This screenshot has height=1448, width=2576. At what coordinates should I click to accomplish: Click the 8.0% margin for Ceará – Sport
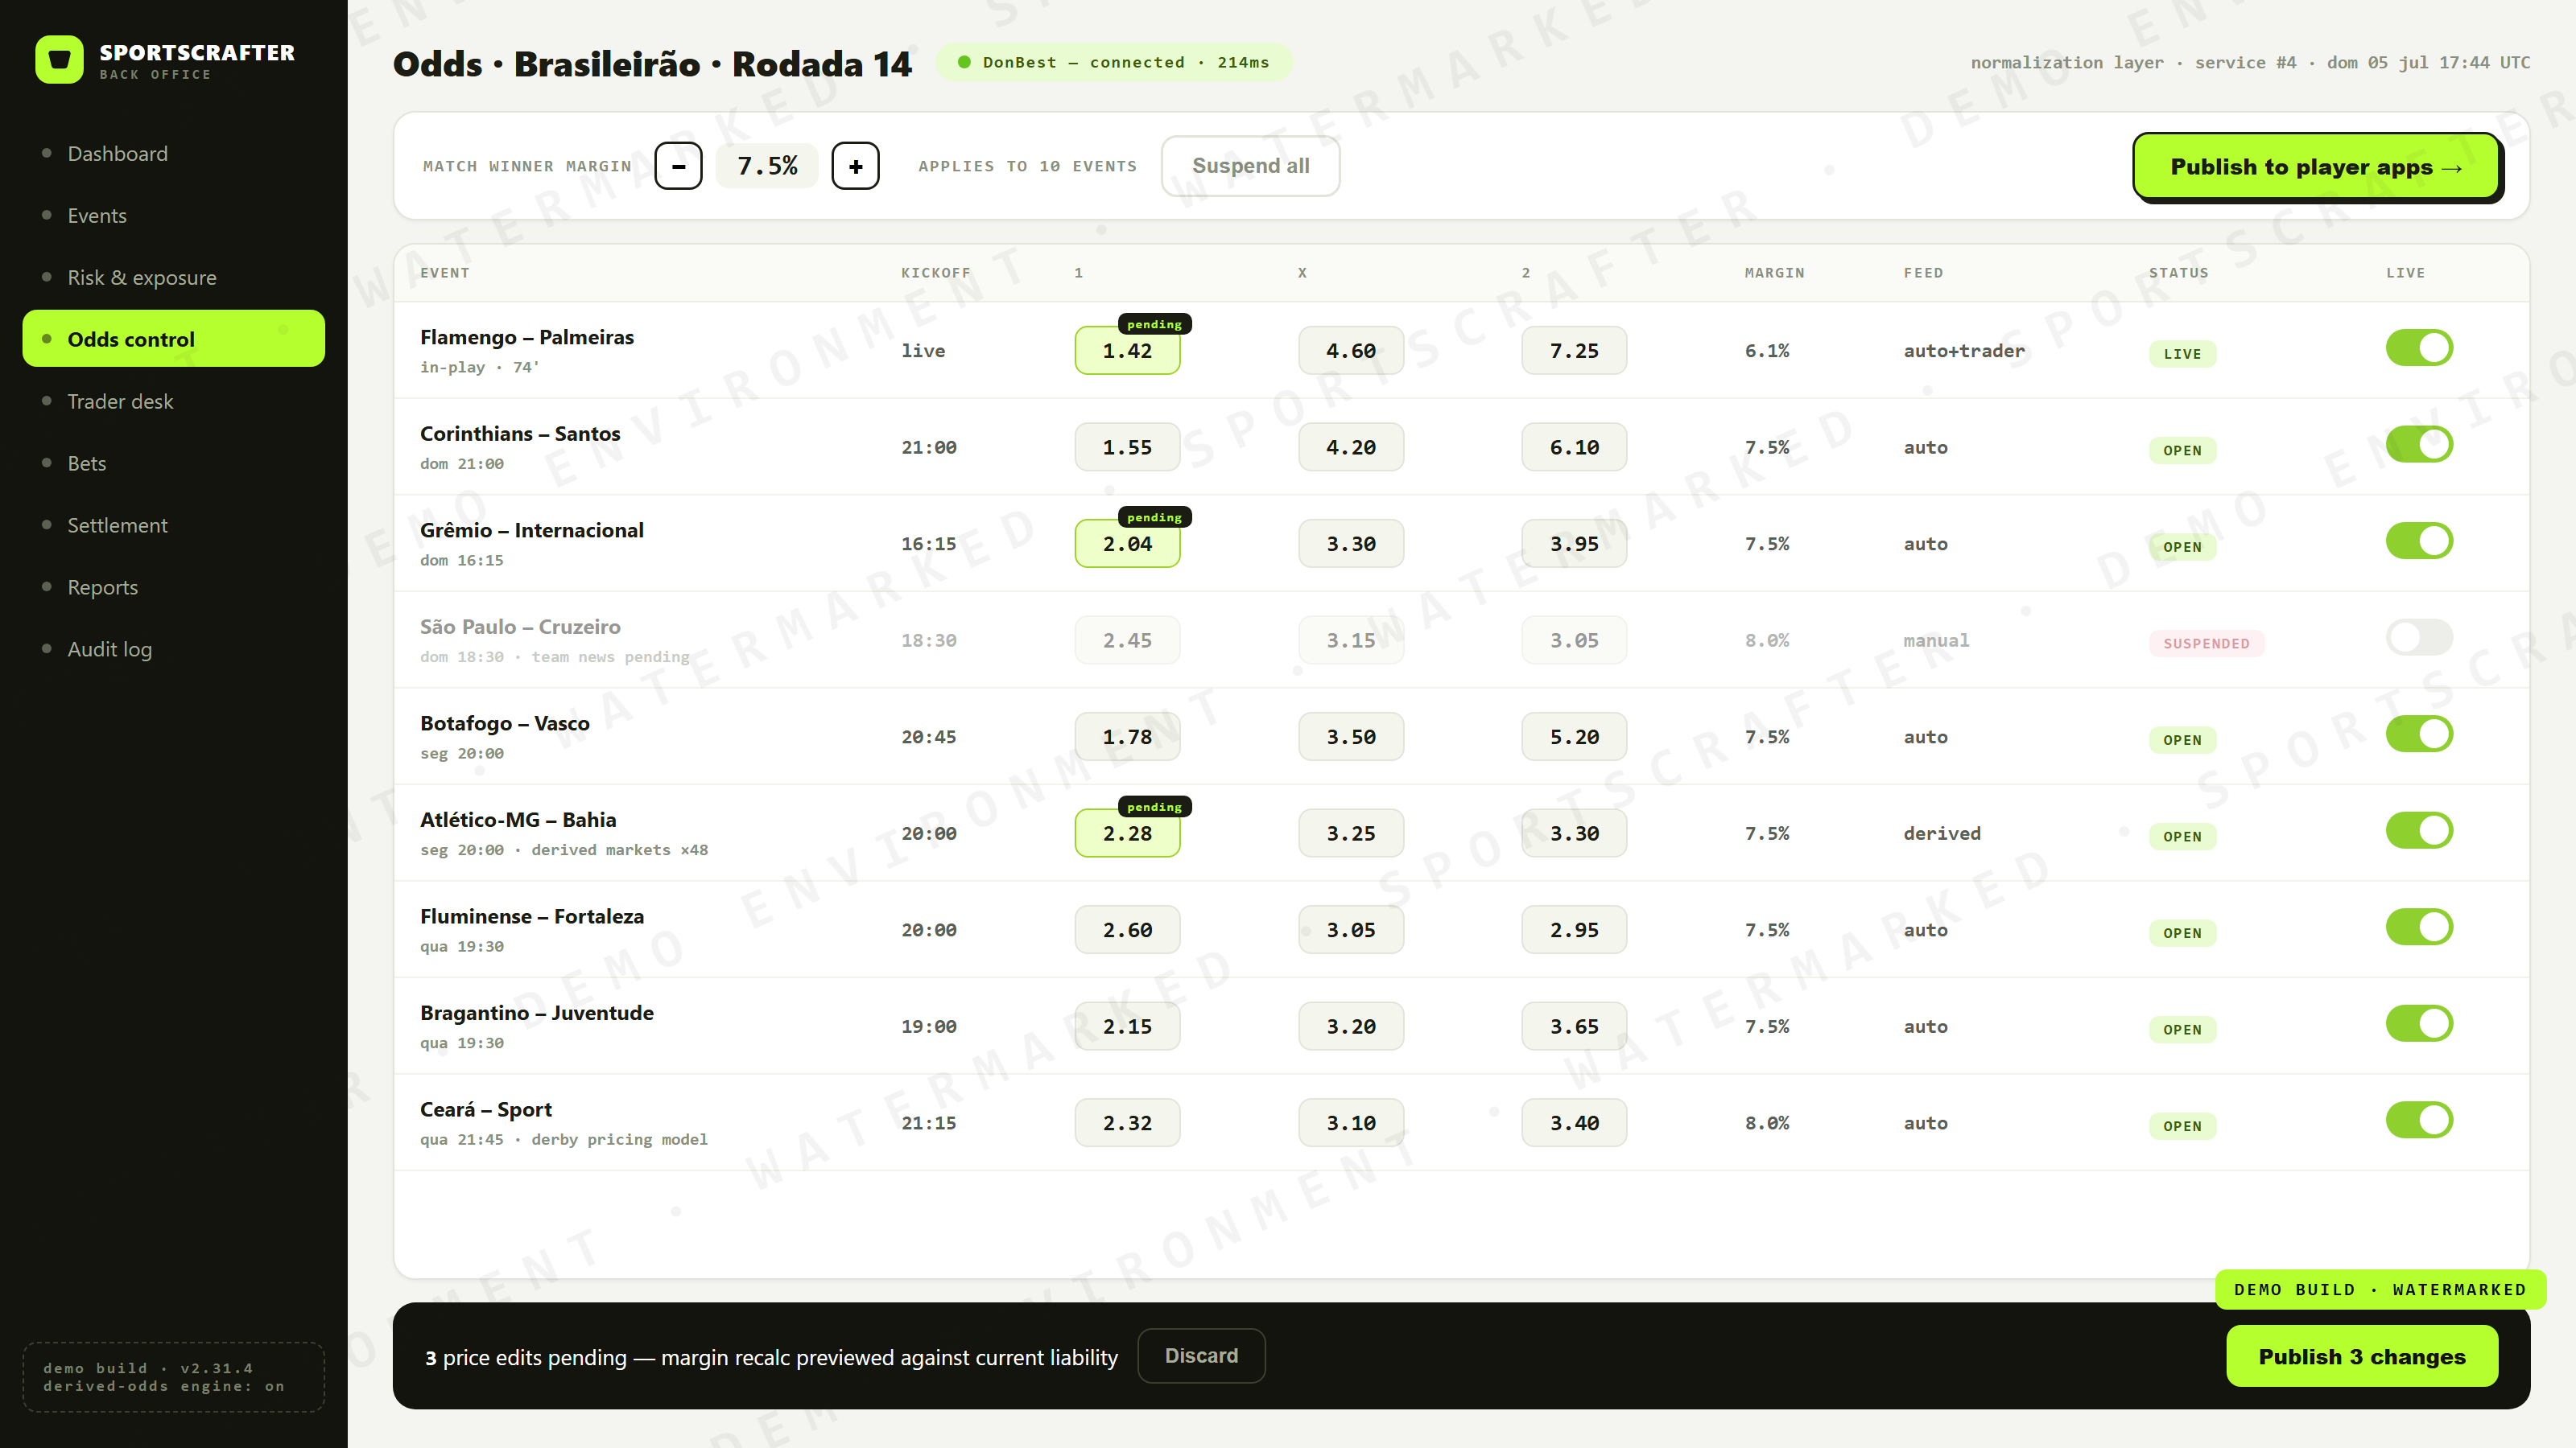tap(1767, 1123)
